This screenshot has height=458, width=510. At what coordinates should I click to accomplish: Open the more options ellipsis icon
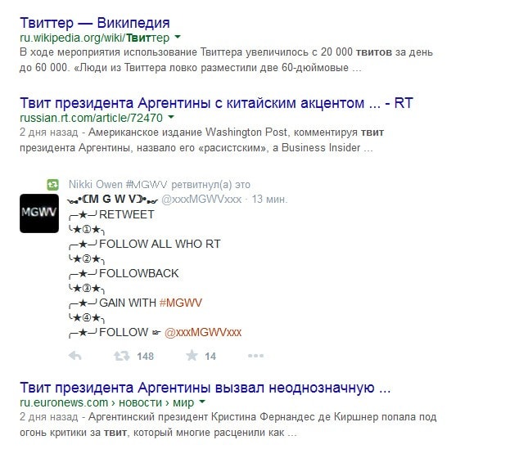(255, 356)
